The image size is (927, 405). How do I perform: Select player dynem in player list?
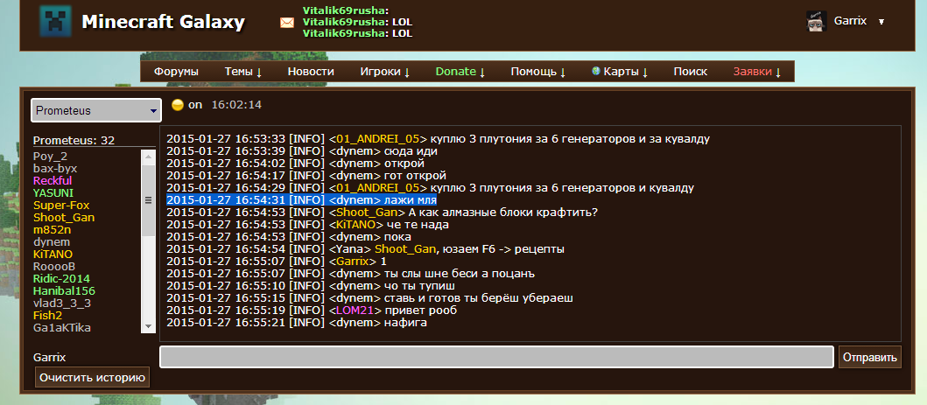(52, 242)
